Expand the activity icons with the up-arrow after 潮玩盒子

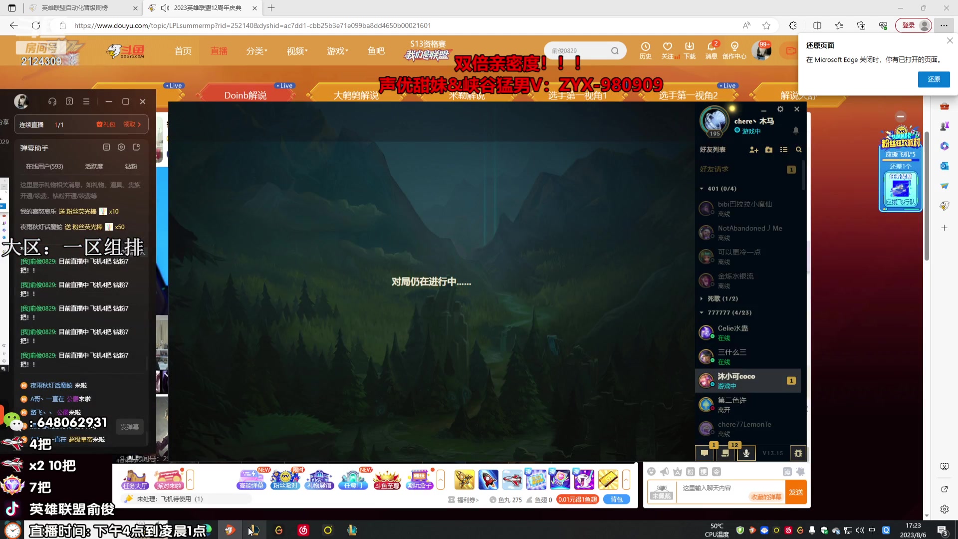click(441, 480)
